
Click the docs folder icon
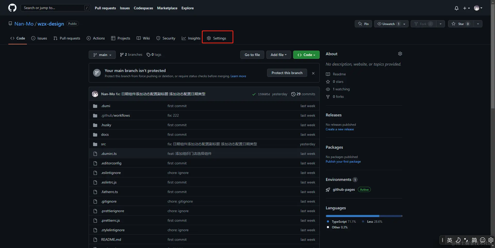tap(95, 135)
